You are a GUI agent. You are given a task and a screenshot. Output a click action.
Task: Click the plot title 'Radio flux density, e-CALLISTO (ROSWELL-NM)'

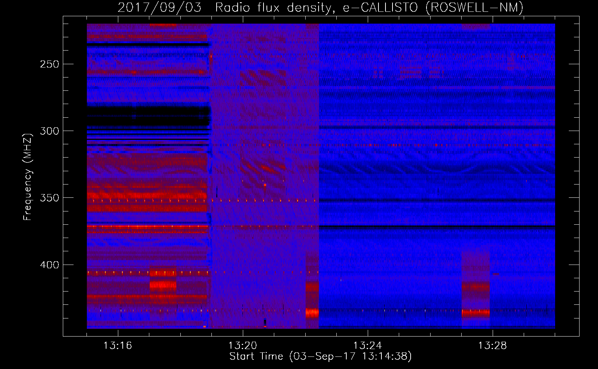pyautogui.click(x=369, y=7)
